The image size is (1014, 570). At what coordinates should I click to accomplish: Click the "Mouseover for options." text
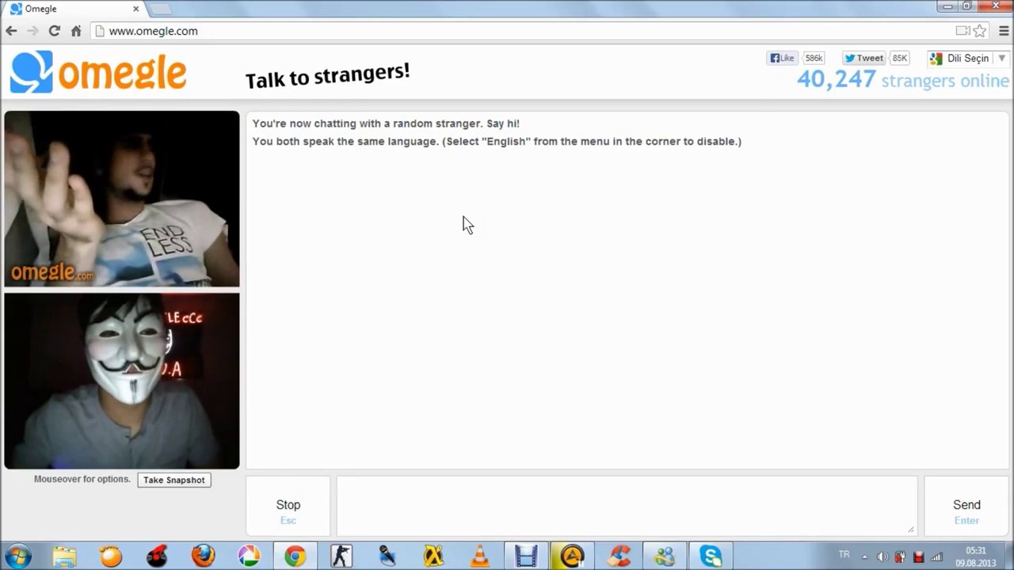pyautogui.click(x=82, y=479)
